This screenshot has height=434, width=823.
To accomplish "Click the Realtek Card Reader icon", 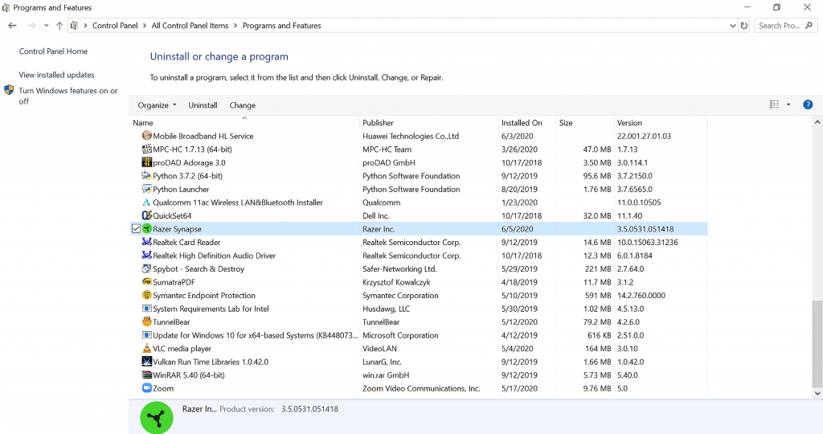I will (147, 242).
